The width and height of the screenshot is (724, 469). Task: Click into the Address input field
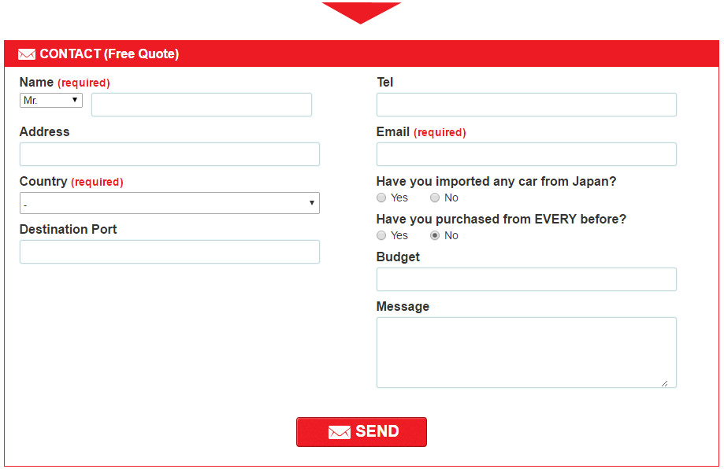[169, 154]
